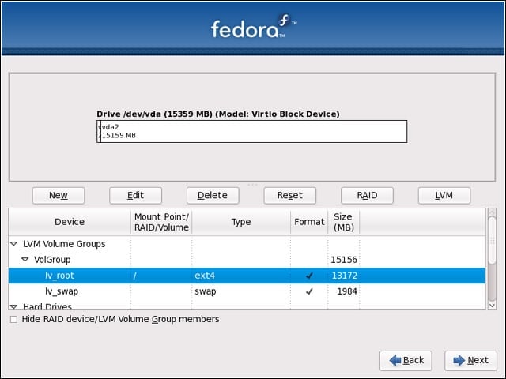Click the Drive /dev/vda label text

pos(218,114)
